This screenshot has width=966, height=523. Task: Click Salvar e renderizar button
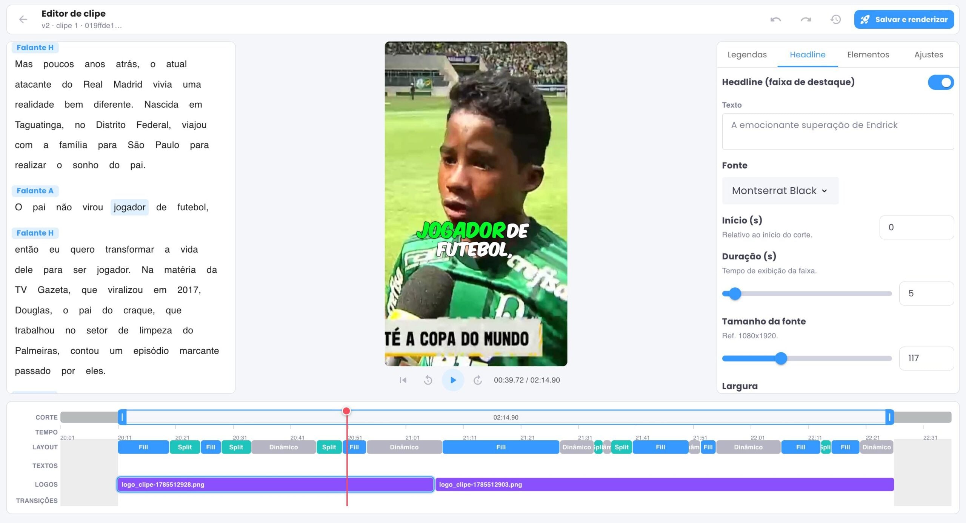(904, 19)
